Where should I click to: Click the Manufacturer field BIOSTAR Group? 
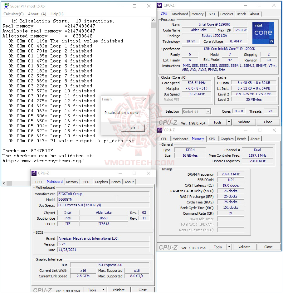pyautogui.click(x=104, y=194)
